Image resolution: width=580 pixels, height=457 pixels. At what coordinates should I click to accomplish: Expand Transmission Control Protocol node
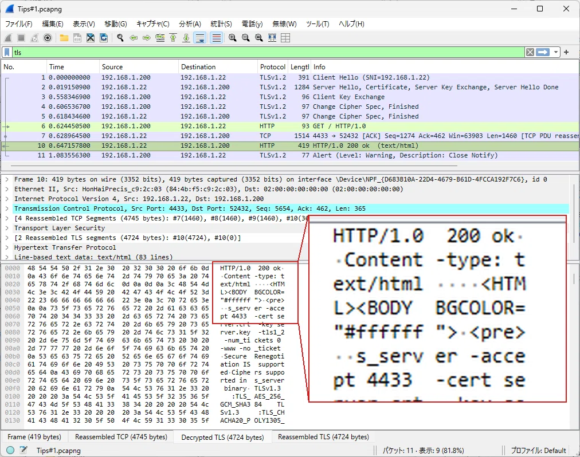click(7, 208)
